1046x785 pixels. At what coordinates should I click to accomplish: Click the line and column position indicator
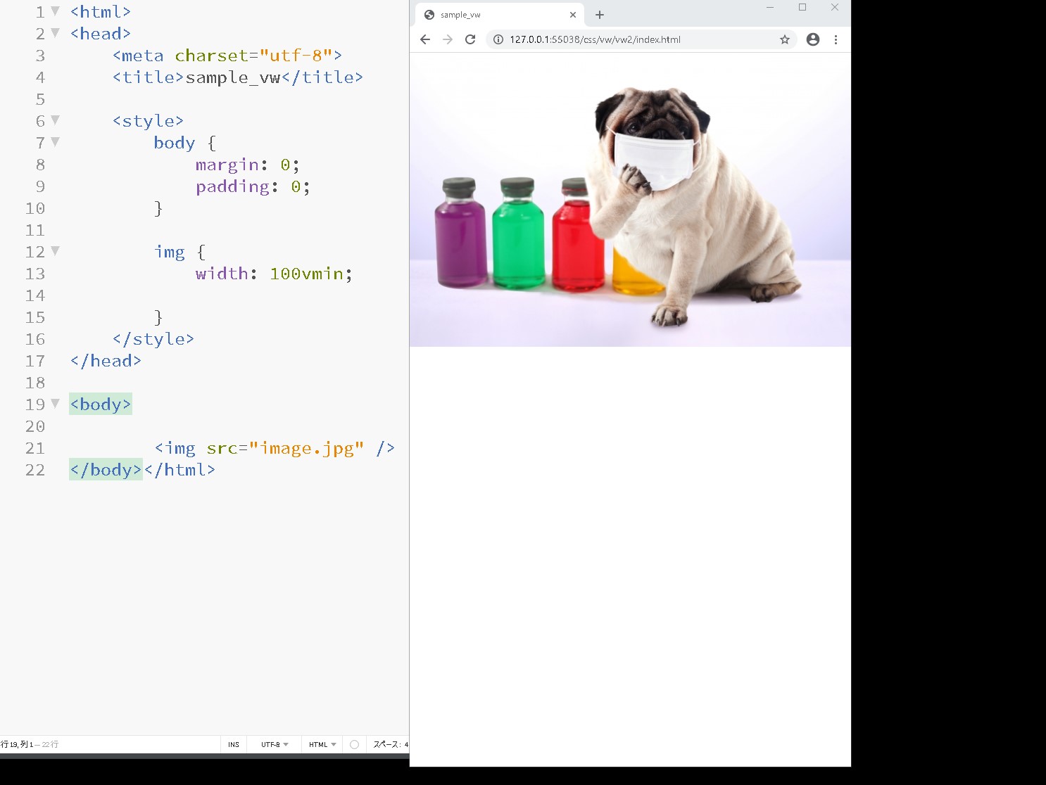30,744
